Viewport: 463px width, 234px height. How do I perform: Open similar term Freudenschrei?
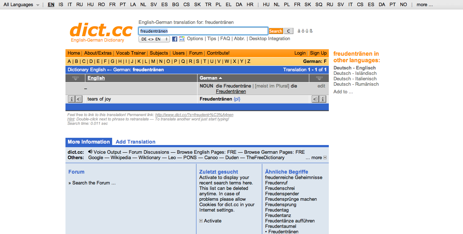click(x=280, y=188)
